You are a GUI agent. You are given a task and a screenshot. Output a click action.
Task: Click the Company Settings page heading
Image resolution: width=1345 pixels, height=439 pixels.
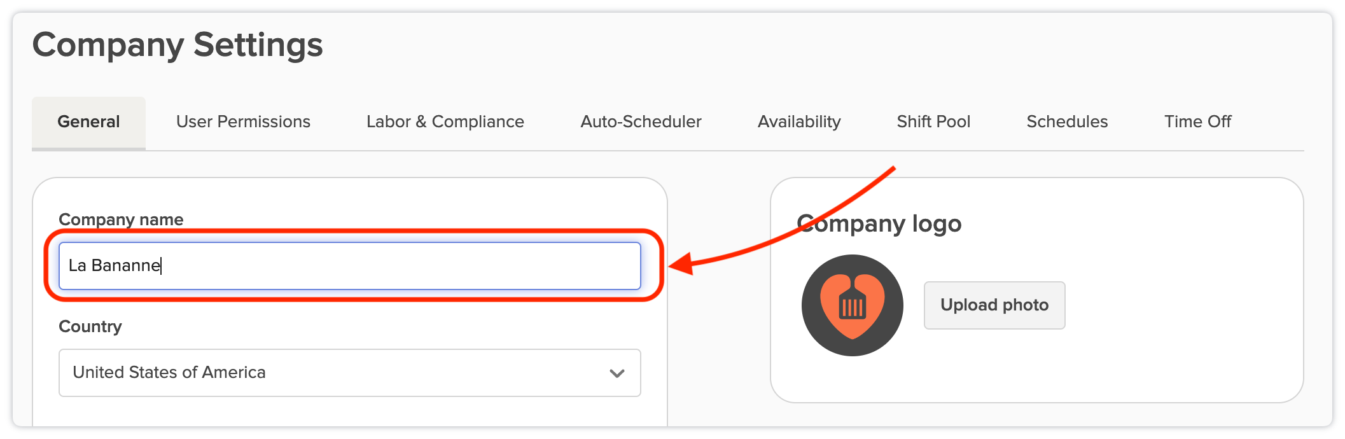click(178, 45)
